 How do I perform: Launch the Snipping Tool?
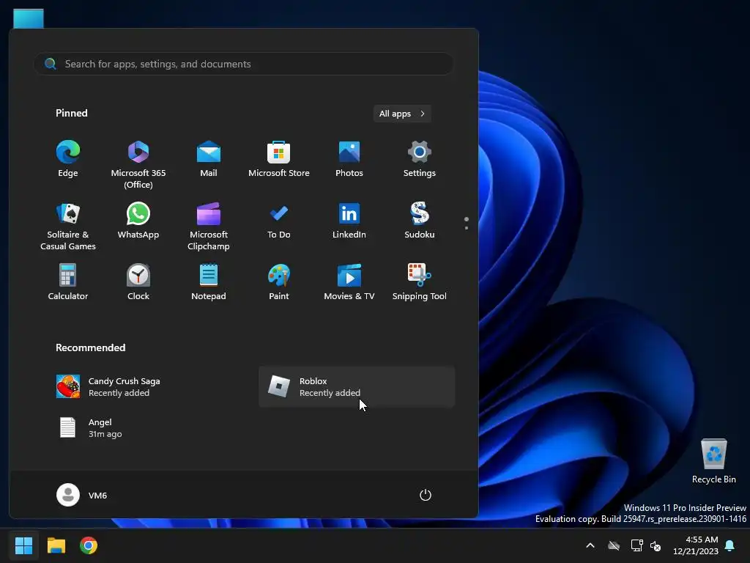[420, 282]
